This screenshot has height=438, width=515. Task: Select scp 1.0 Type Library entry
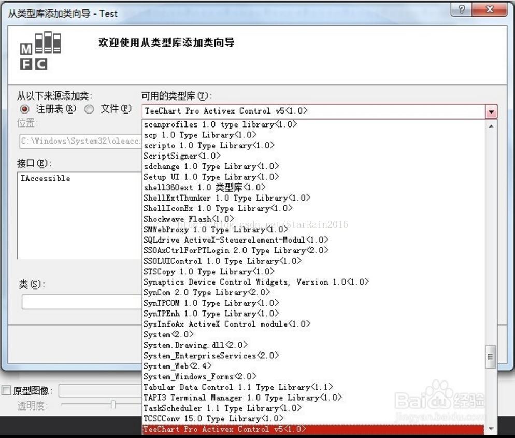[313, 135]
